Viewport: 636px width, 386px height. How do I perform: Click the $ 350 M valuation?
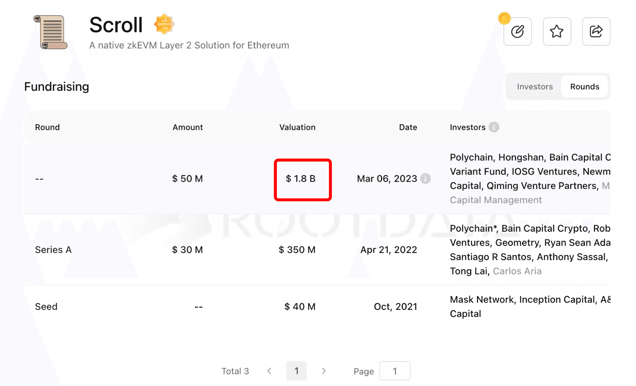point(297,250)
